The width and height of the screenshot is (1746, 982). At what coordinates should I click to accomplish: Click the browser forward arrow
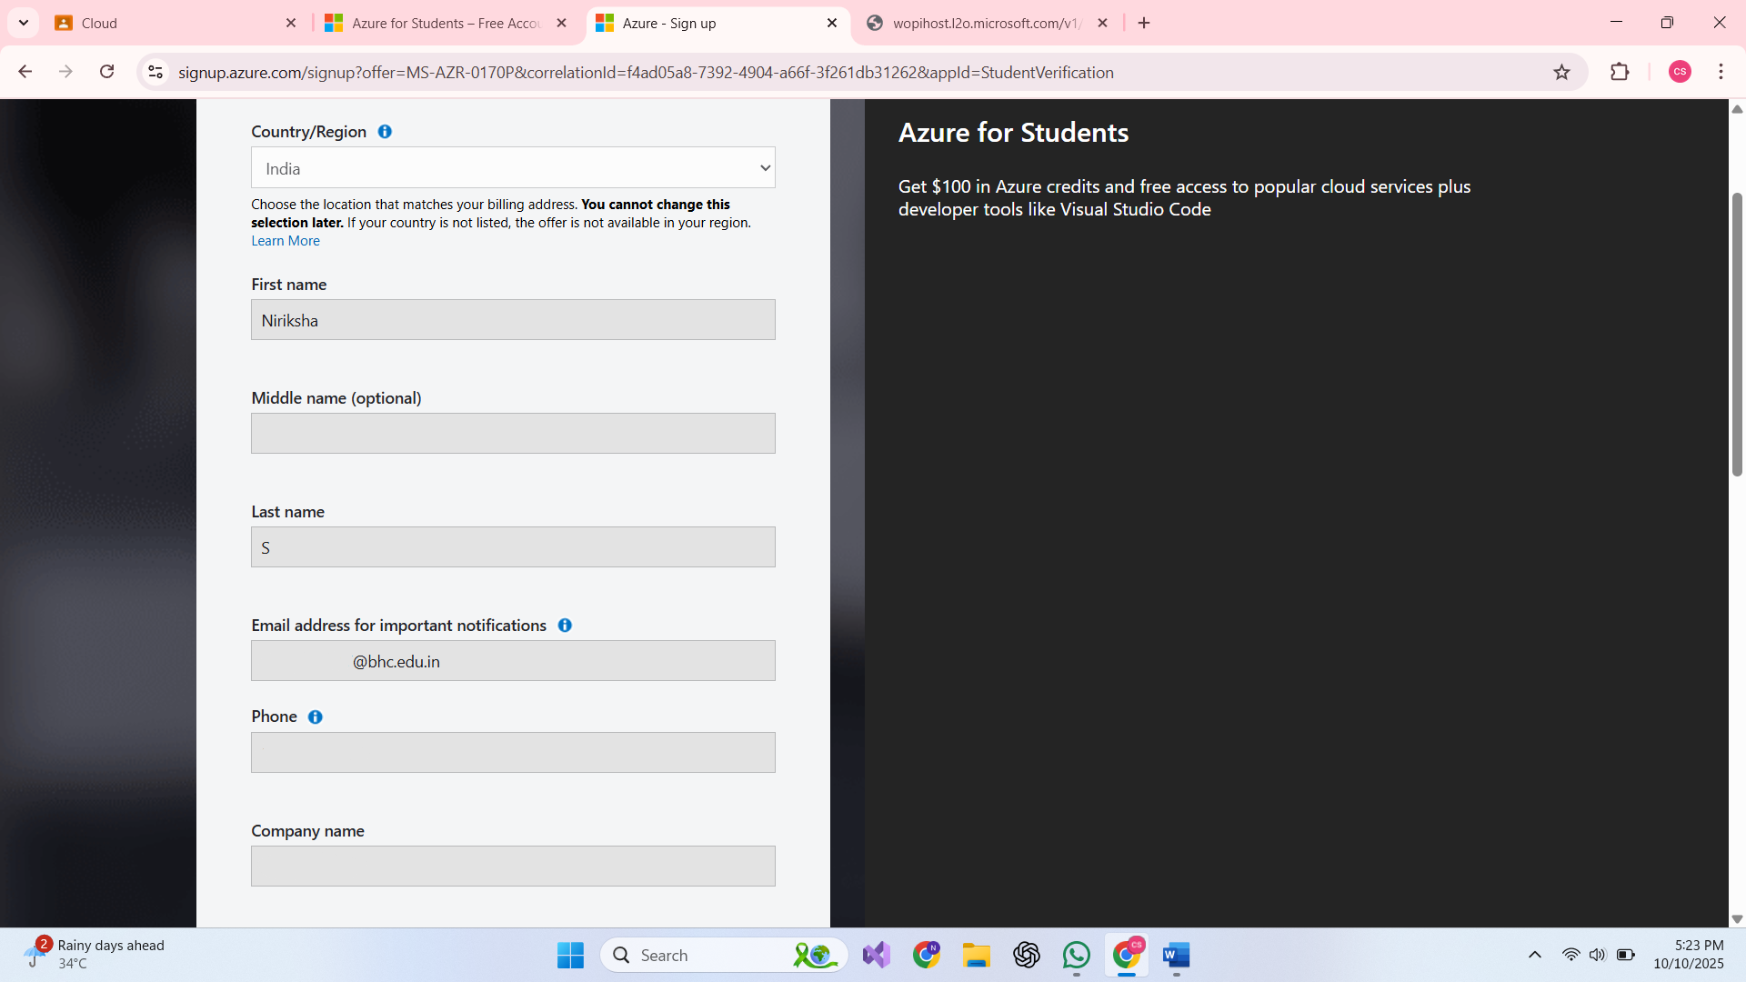(65, 72)
